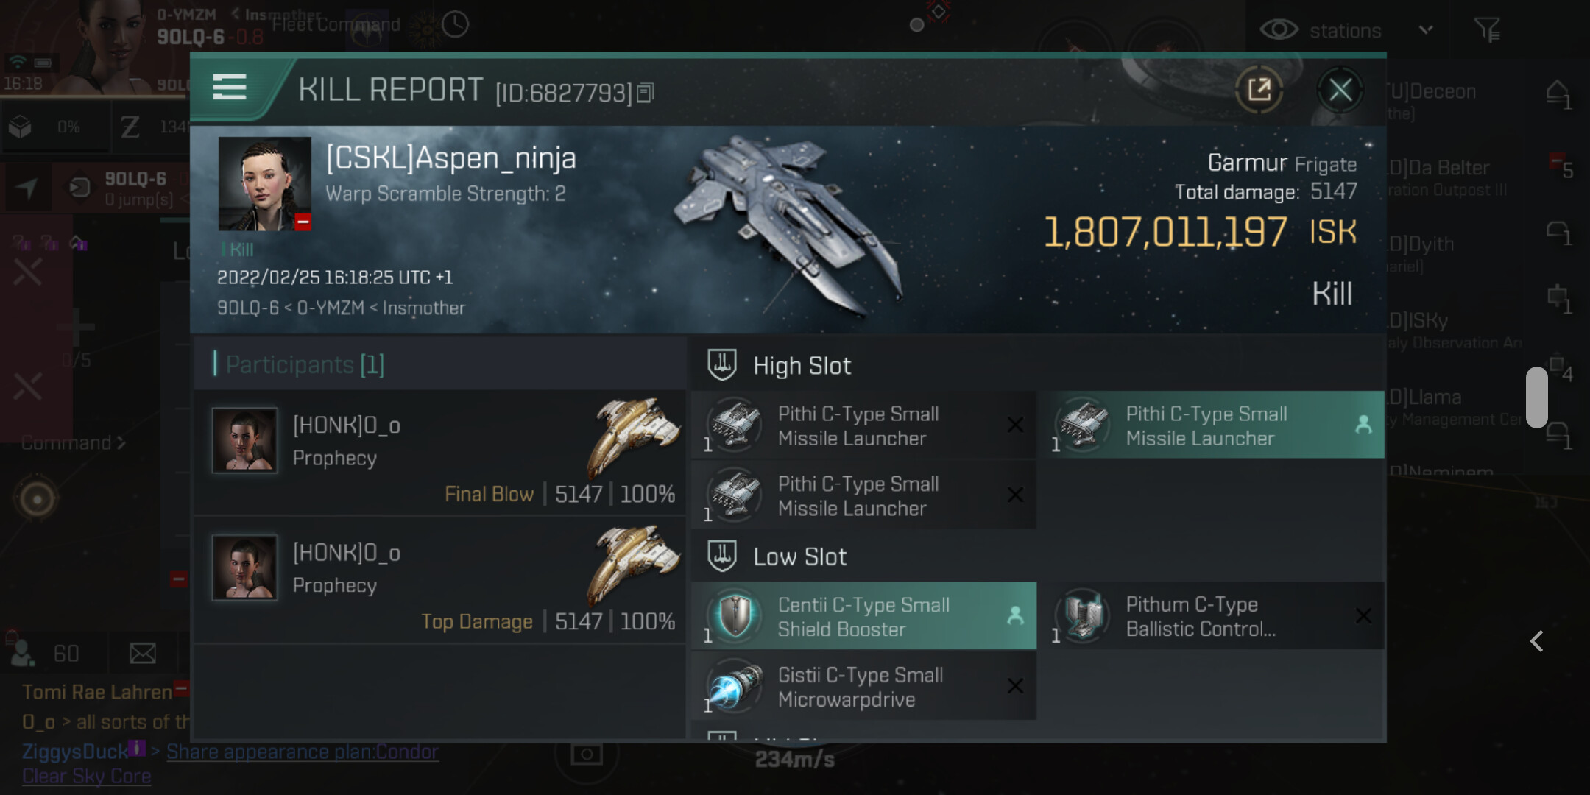Toggle the overview visibility eye icon
This screenshot has width=1590, height=795.
tap(1279, 30)
